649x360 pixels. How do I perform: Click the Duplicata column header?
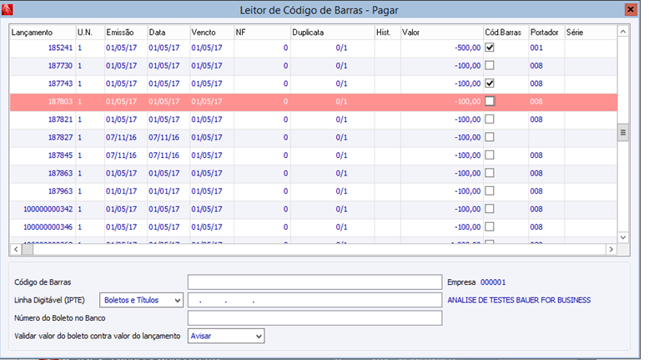coord(332,33)
